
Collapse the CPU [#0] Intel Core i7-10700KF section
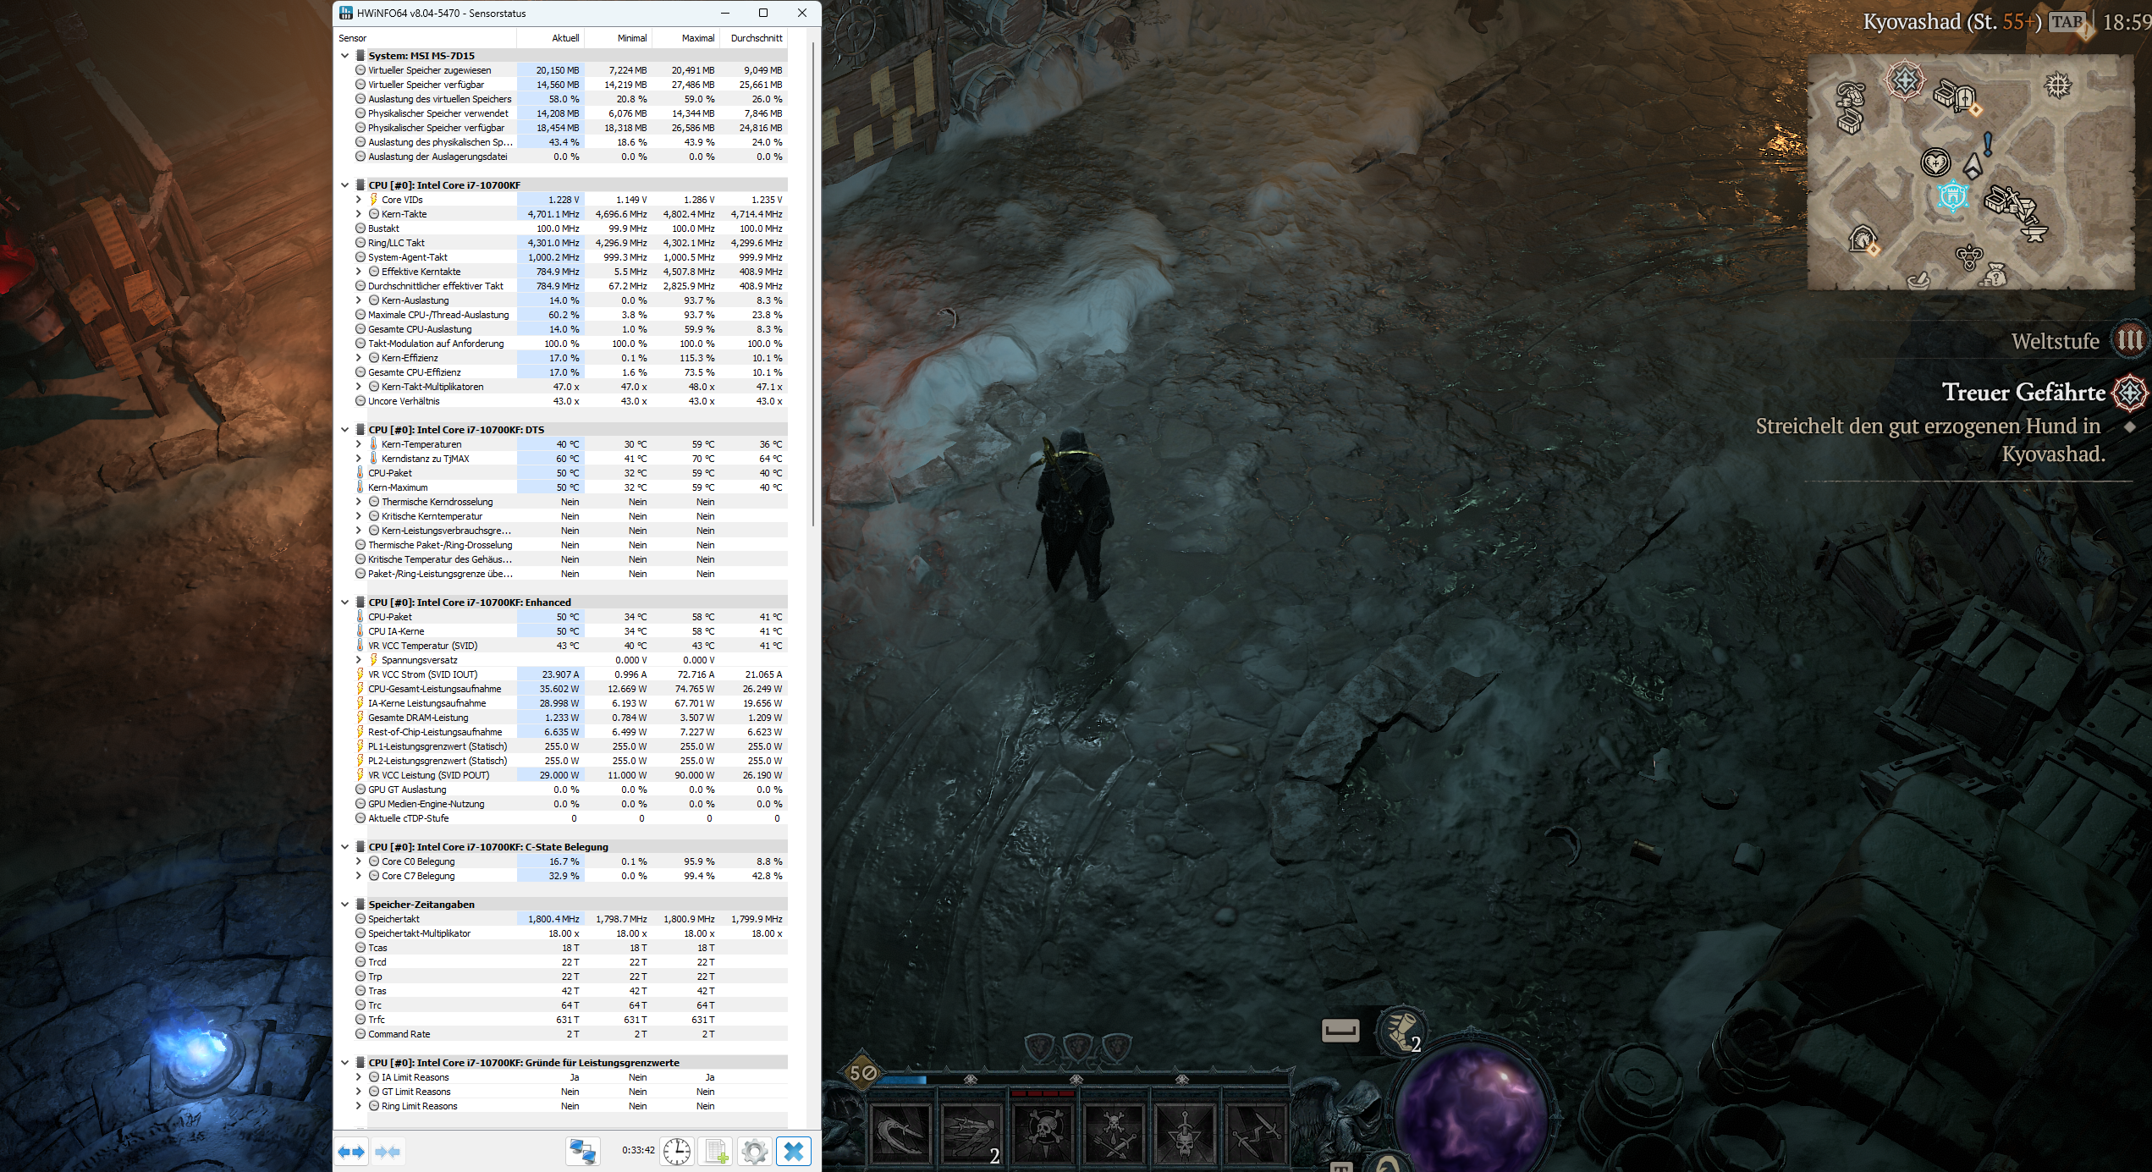(344, 185)
